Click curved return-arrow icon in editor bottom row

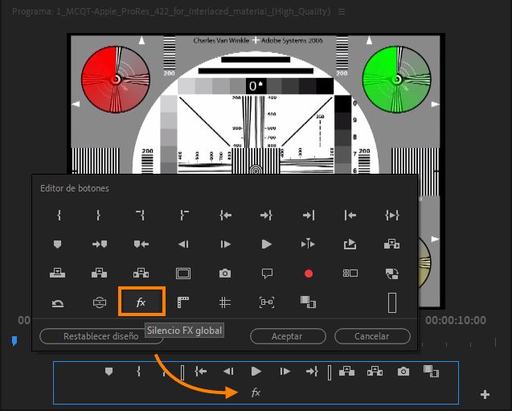[58, 303]
